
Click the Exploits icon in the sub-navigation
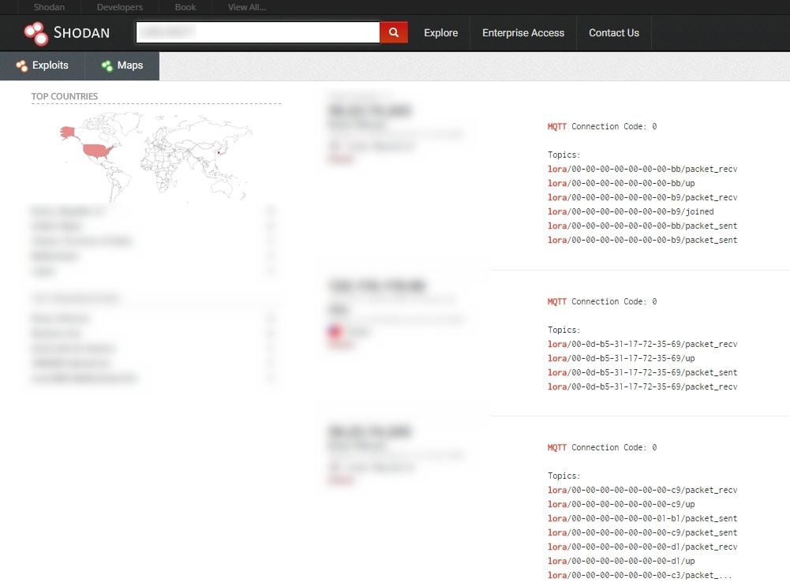click(22, 66)
